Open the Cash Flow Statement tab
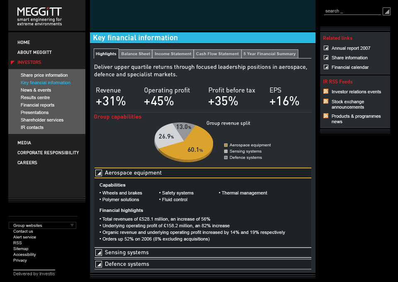The image size is (398, 282). (217, 54)
